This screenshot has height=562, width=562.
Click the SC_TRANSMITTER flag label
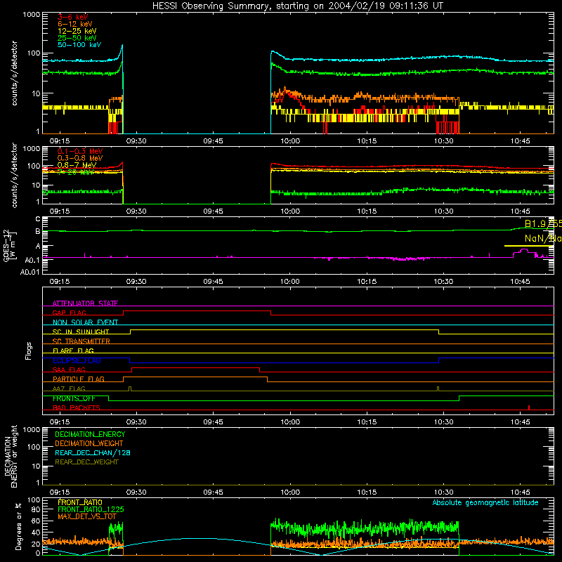coord(81,341)
